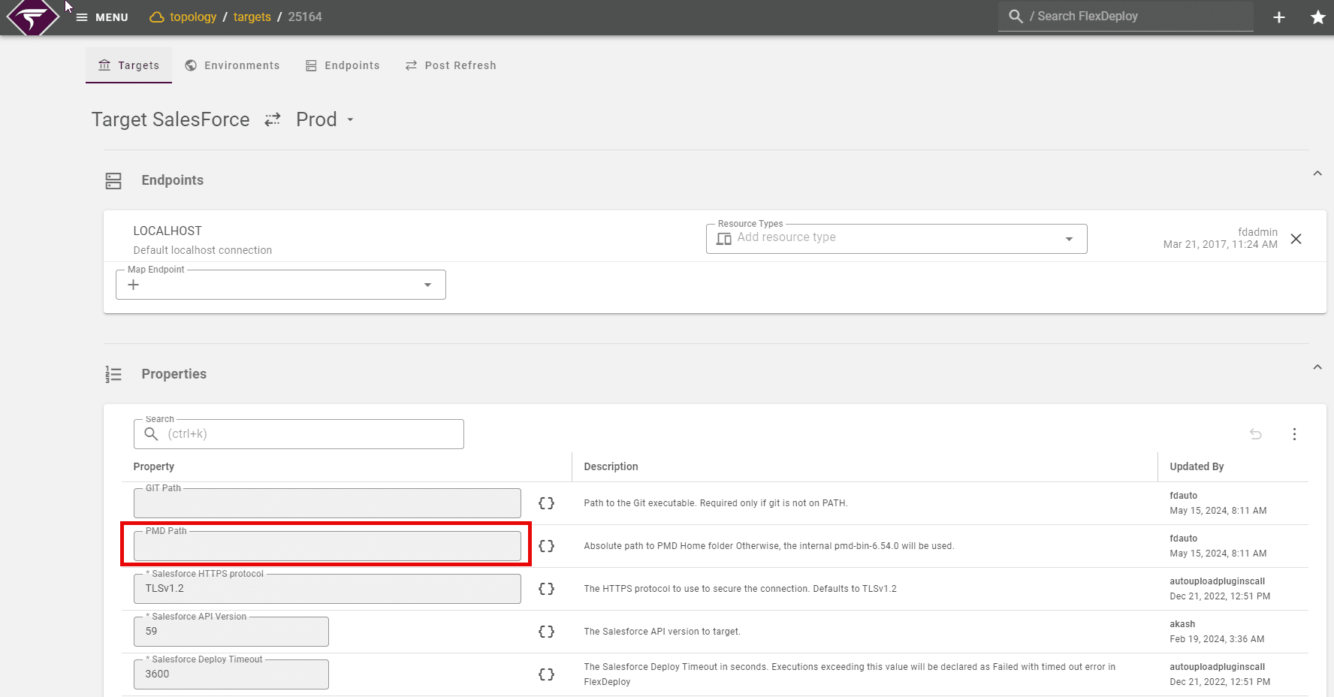1334x697 pixels.
Task: Click the curly braces icon for API Version
Action: 547,632
